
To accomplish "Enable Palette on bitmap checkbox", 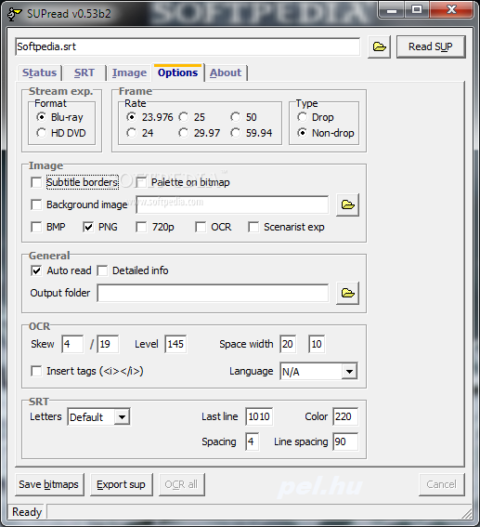I will 141,182.
